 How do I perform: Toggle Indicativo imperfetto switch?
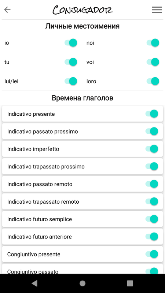(152, 149)
